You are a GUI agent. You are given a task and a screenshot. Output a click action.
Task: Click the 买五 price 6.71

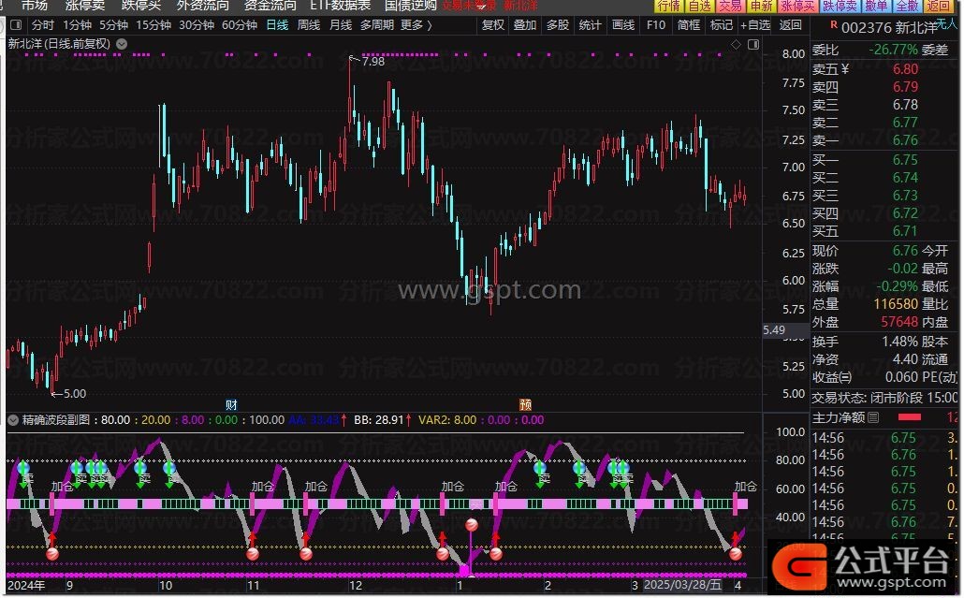coord(905,231)
